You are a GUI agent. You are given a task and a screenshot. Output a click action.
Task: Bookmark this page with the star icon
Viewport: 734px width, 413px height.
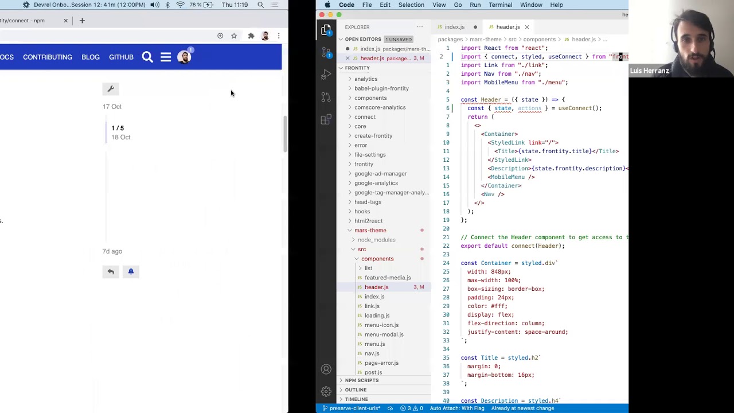234,36
